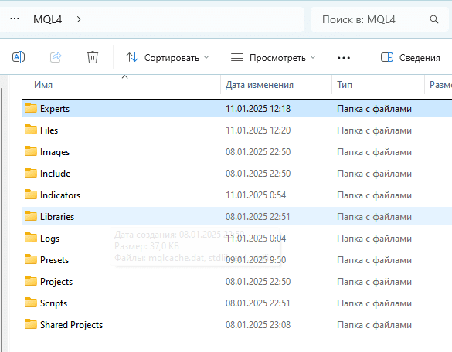This screenshot has height=352, width=452.
Task: Click the Delete trash can icon
Action: click(x=93, y=57)
